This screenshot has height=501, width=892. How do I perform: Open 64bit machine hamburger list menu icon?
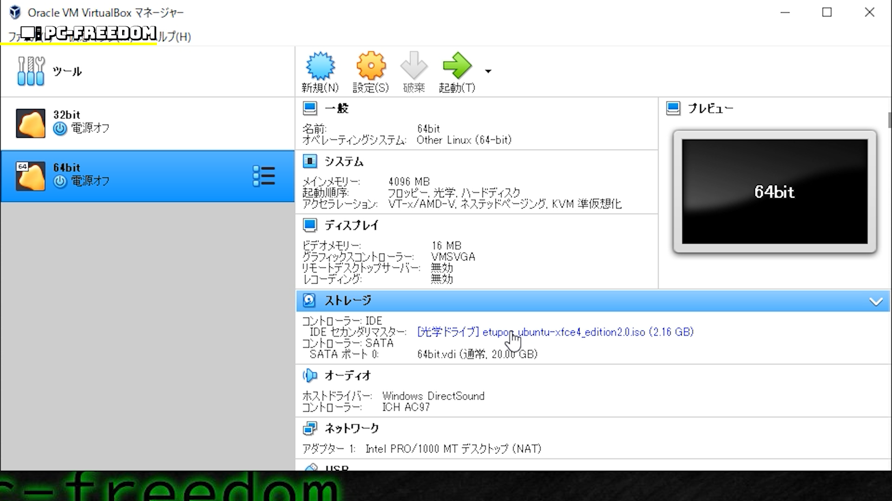(264, 176)
